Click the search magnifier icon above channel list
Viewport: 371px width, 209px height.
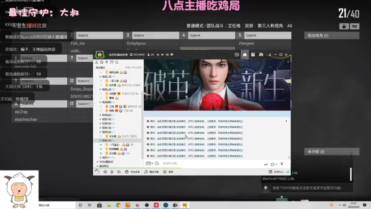(117, 62)
